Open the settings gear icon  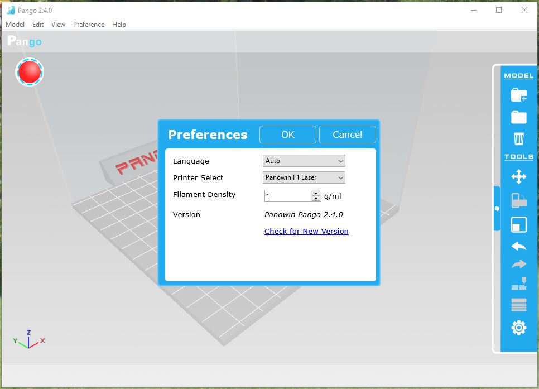[519, 328]
